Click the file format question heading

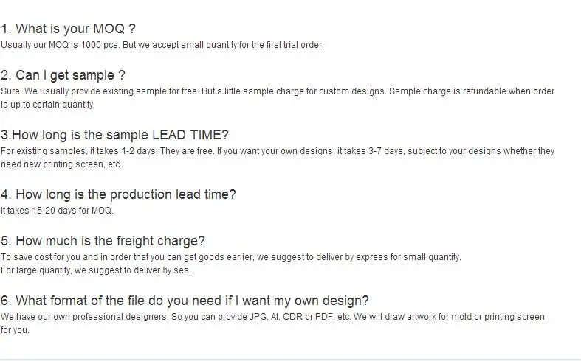click(x=185, y=301)
